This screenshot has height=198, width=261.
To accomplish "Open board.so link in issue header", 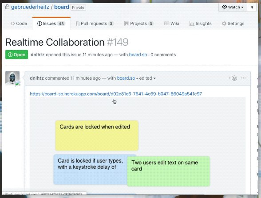I will 138,54.
